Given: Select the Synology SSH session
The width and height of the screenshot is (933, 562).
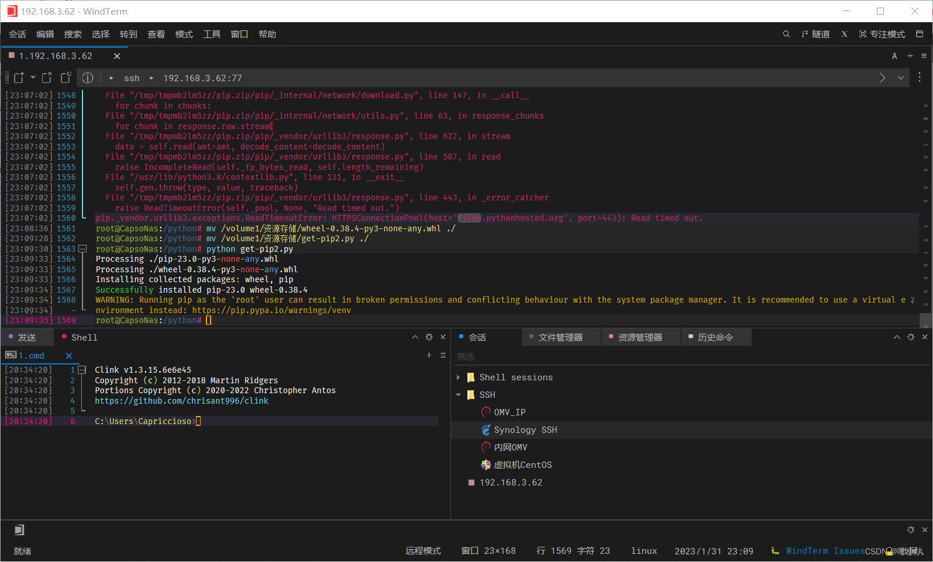Looking at the screenshot, I should coord(525,430).
